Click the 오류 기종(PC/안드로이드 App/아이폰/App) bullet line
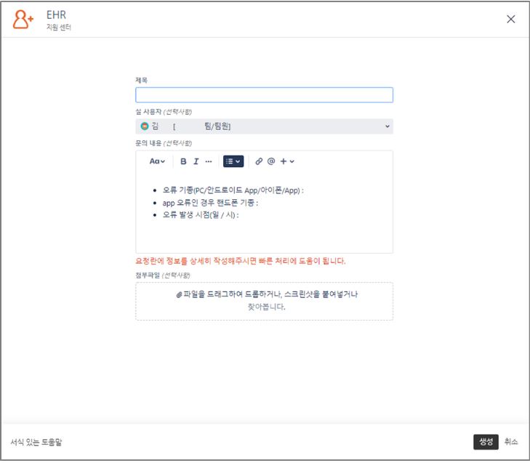The height and width of the screenshot is (463, 530). (233, 190)
